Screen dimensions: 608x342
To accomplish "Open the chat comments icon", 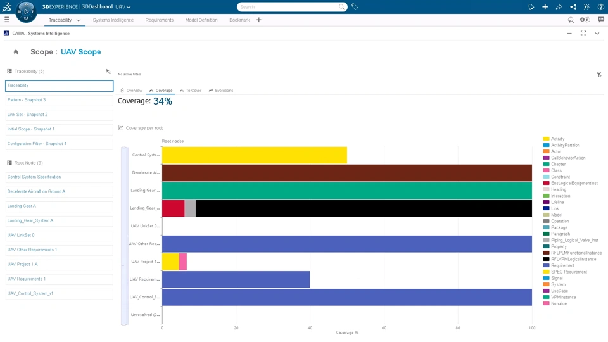I will coord(601,20).
